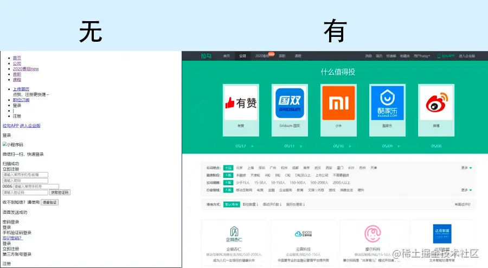The image size is (488, 268).
Task: Focus the 请输入验证码 field
Action: tap(25, 193)
